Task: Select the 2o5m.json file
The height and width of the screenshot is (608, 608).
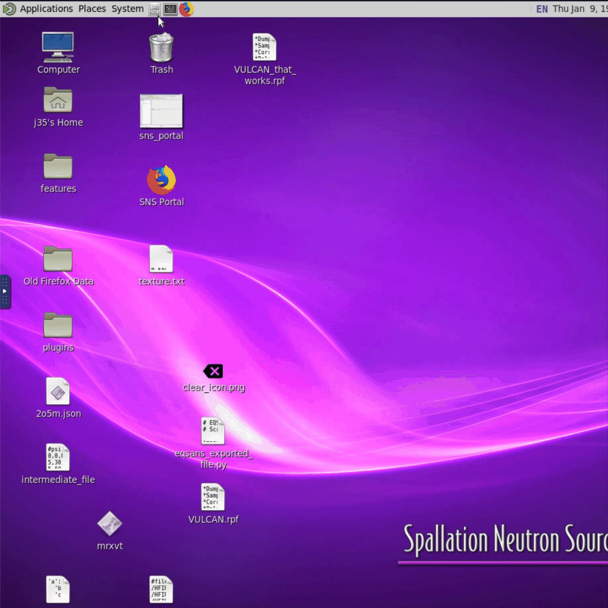Action: click(x=58, y=391)
